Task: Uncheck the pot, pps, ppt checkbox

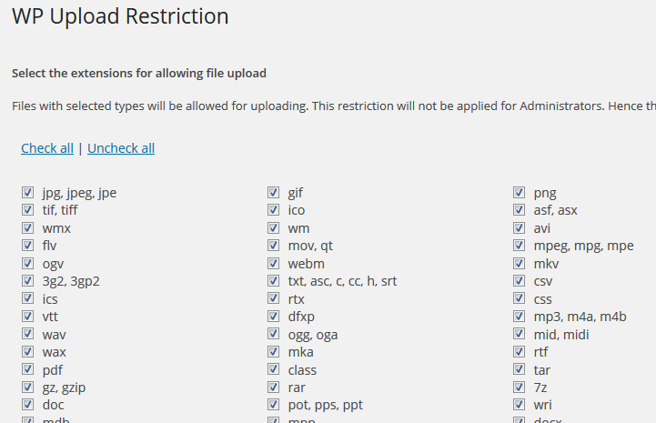Action: (x=273, y=405)
